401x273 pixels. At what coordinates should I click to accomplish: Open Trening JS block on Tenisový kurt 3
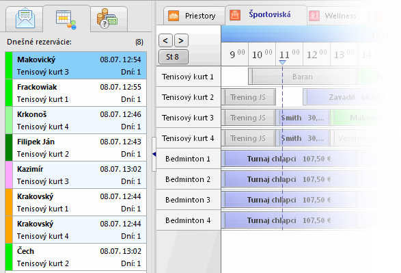(248, 118)
